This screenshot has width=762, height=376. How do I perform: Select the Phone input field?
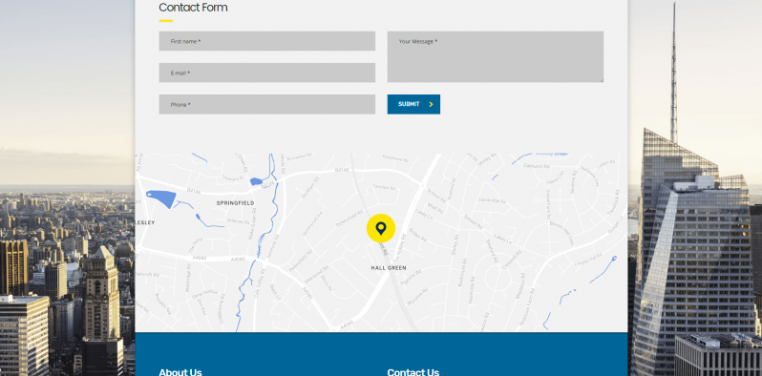pyautogui.click(x=266, y=104)
